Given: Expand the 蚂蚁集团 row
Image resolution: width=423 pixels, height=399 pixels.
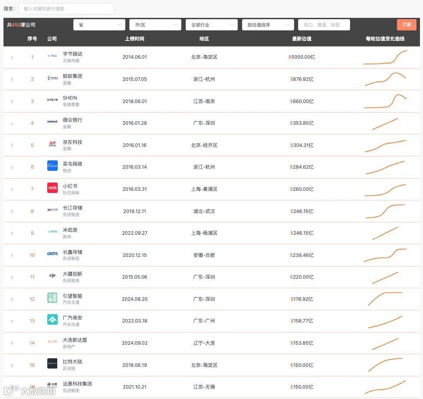Looking at the screenshot, I should (12, 79).
